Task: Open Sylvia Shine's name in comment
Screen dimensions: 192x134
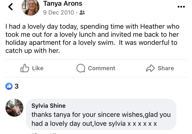Action: 49,105
